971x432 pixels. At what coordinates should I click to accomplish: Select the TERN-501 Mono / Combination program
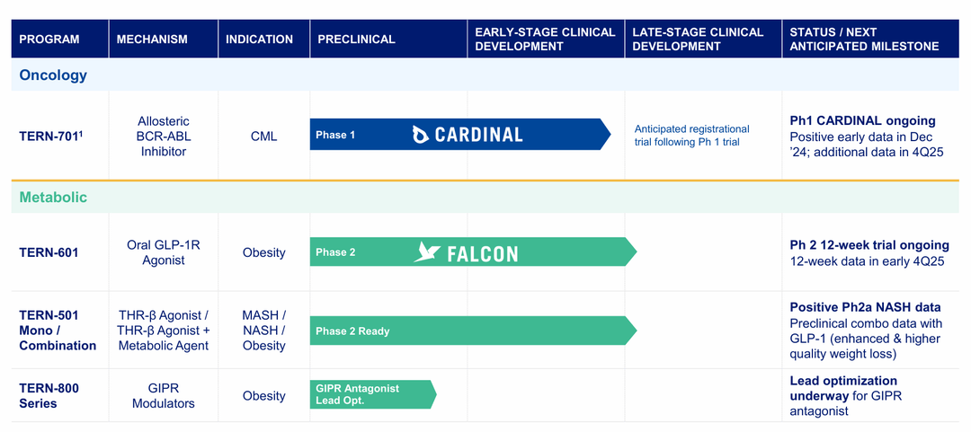coord(58,331)
